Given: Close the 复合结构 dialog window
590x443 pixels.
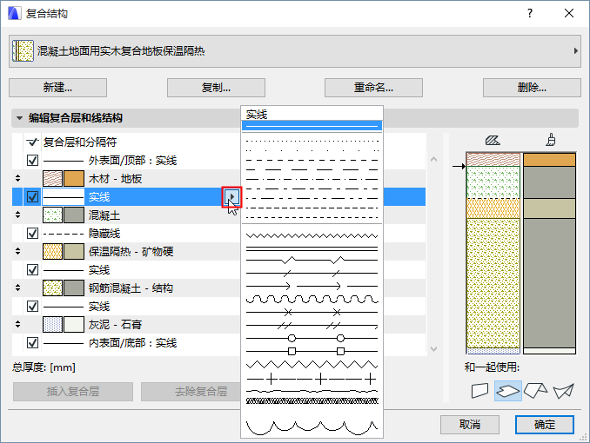Looking at the screenshot, I should click(569, 14).
